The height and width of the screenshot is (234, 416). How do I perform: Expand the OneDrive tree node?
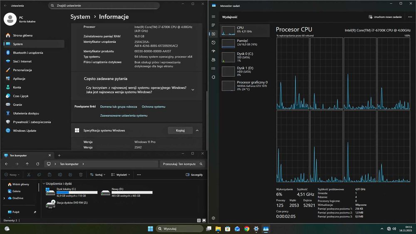[x=4, y=198]
